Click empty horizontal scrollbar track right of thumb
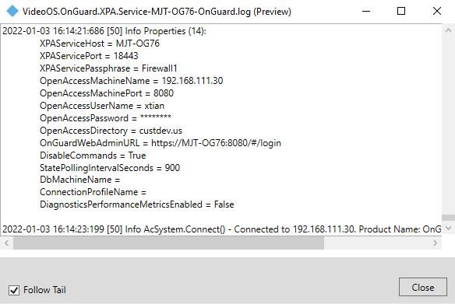This screenshot has height=304, width=455. pyautogui.click(x=376, y=243)
